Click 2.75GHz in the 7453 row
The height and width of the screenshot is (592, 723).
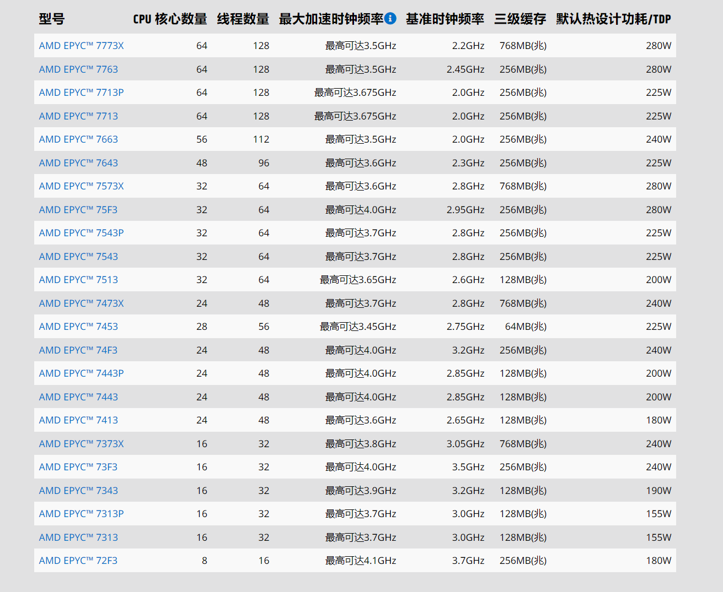[x=465, y=327]
